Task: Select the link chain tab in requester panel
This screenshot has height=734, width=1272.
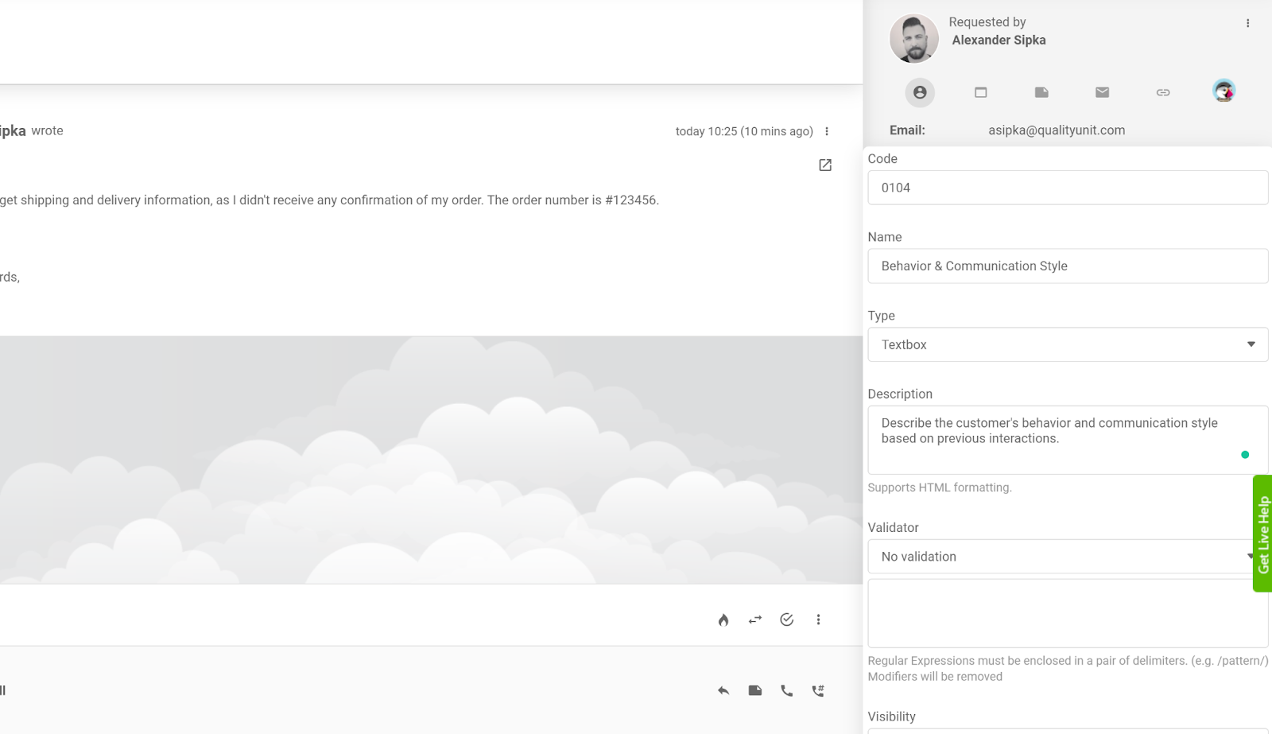Action: (x=1162, y=92)
